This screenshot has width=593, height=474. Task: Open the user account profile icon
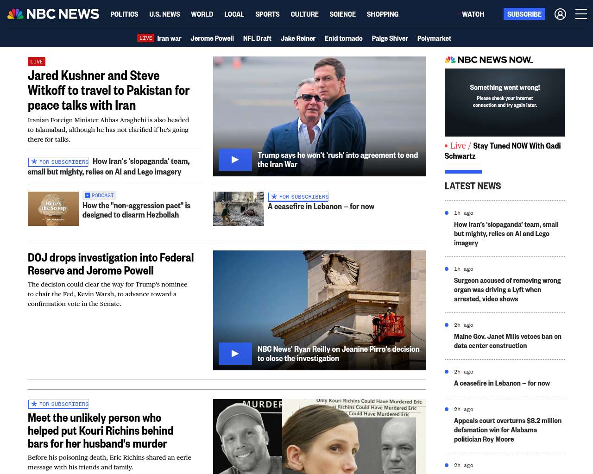pyautogui.click(x=560, y=14)
